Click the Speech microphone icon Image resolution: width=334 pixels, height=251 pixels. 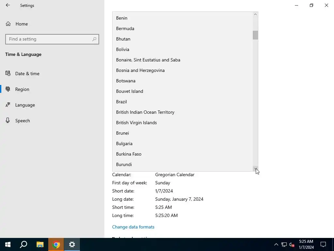(x=8, y=120)
